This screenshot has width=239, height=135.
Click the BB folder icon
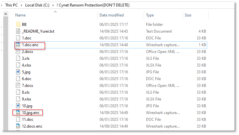click(18, 25)
